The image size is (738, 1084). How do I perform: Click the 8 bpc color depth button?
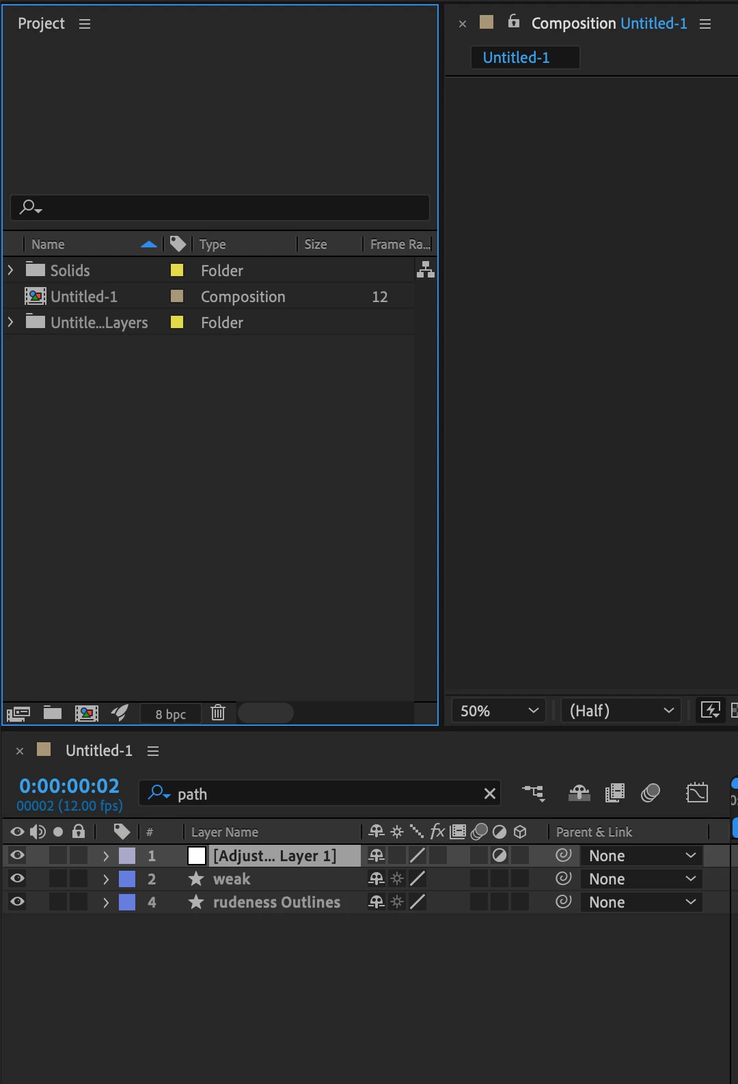tap(171, 714)
